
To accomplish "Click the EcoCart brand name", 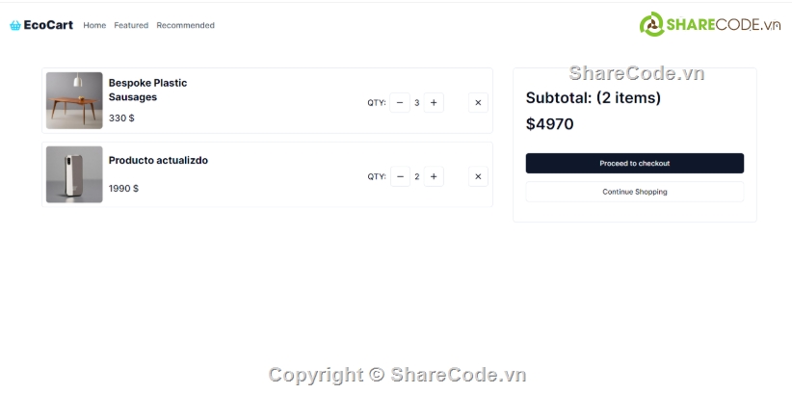I will tap(48, 25).
